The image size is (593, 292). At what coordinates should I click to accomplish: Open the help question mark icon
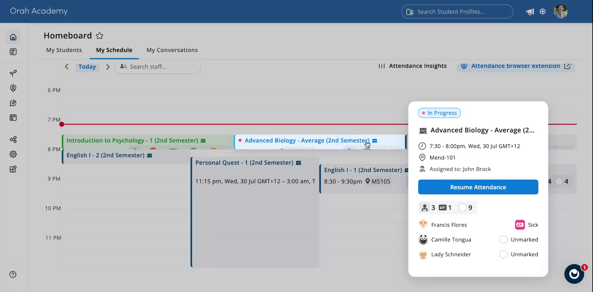pos(13,274)
